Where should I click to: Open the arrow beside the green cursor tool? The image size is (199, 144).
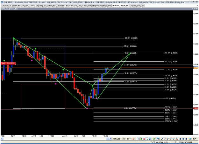click(x=155, y=139)
